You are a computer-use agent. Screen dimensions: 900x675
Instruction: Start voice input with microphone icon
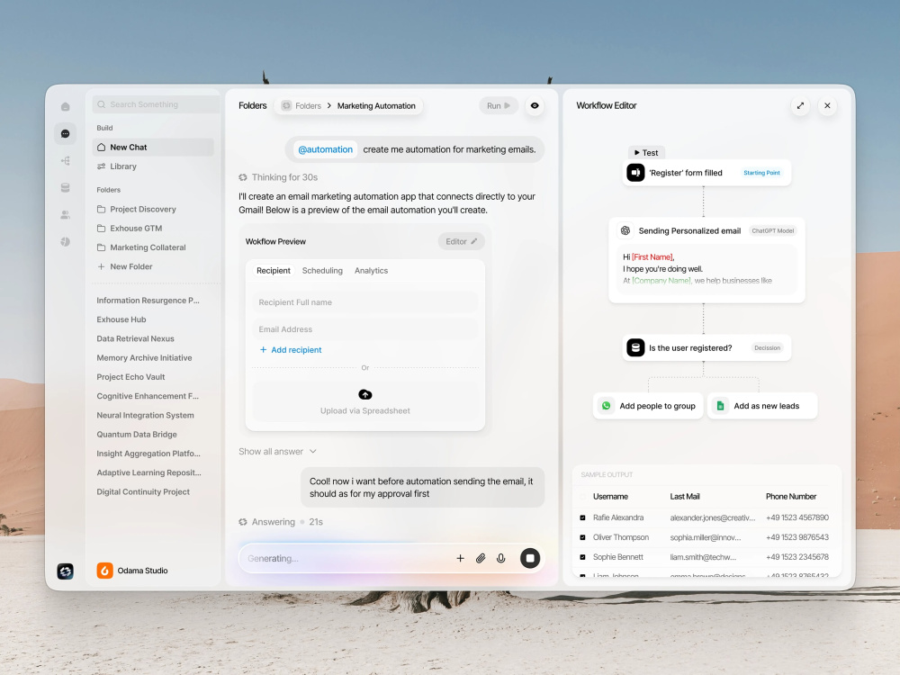tap(501, 558)
